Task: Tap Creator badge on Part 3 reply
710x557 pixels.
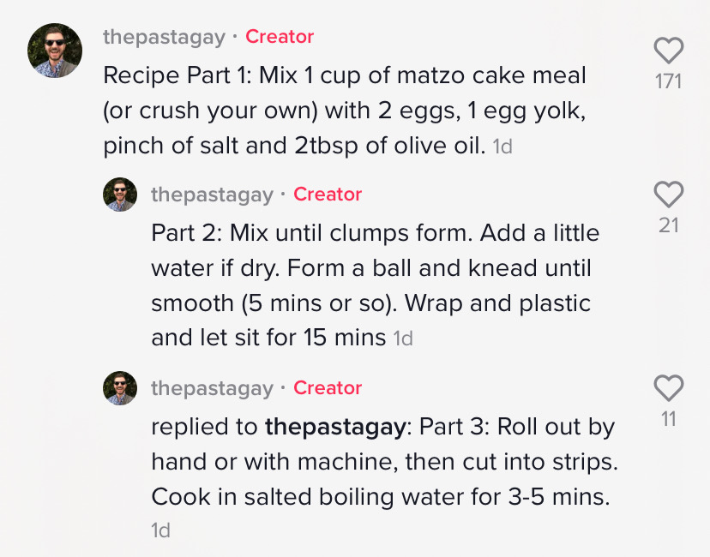Action: (328, 388)
